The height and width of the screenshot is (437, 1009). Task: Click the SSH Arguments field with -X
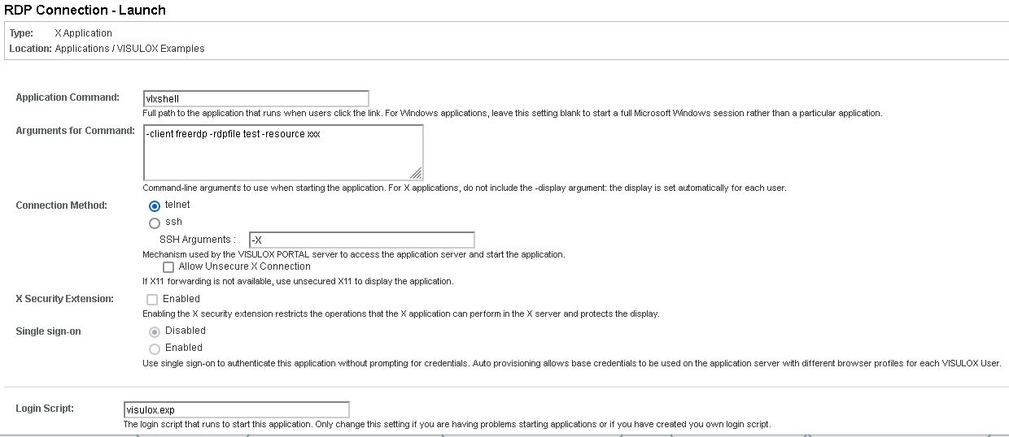361,240
